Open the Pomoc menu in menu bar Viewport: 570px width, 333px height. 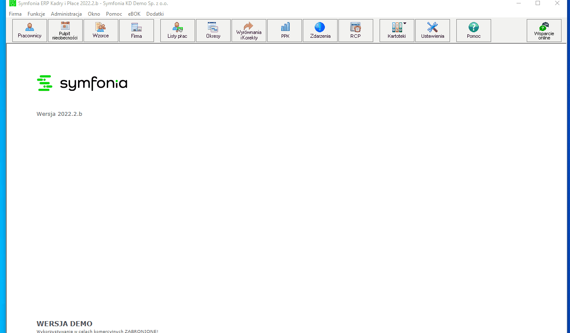tap(114, 14)
